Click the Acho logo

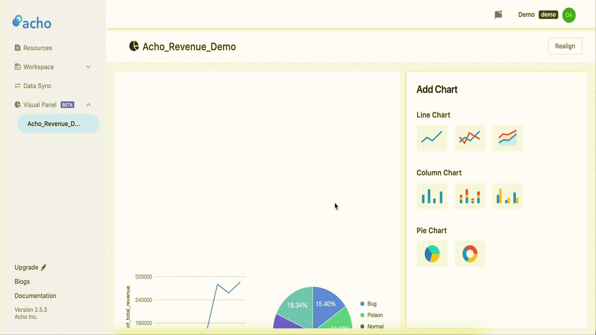coord(32,22)
